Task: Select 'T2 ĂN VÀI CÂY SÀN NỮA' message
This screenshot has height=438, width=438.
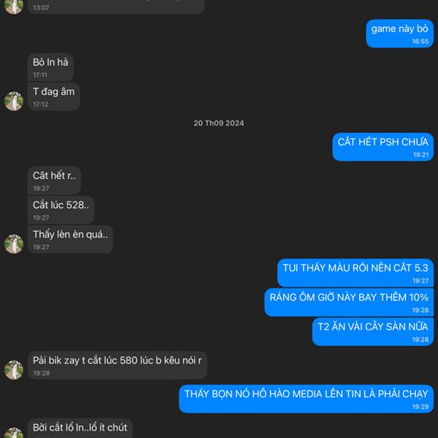Action: (373, 331)
